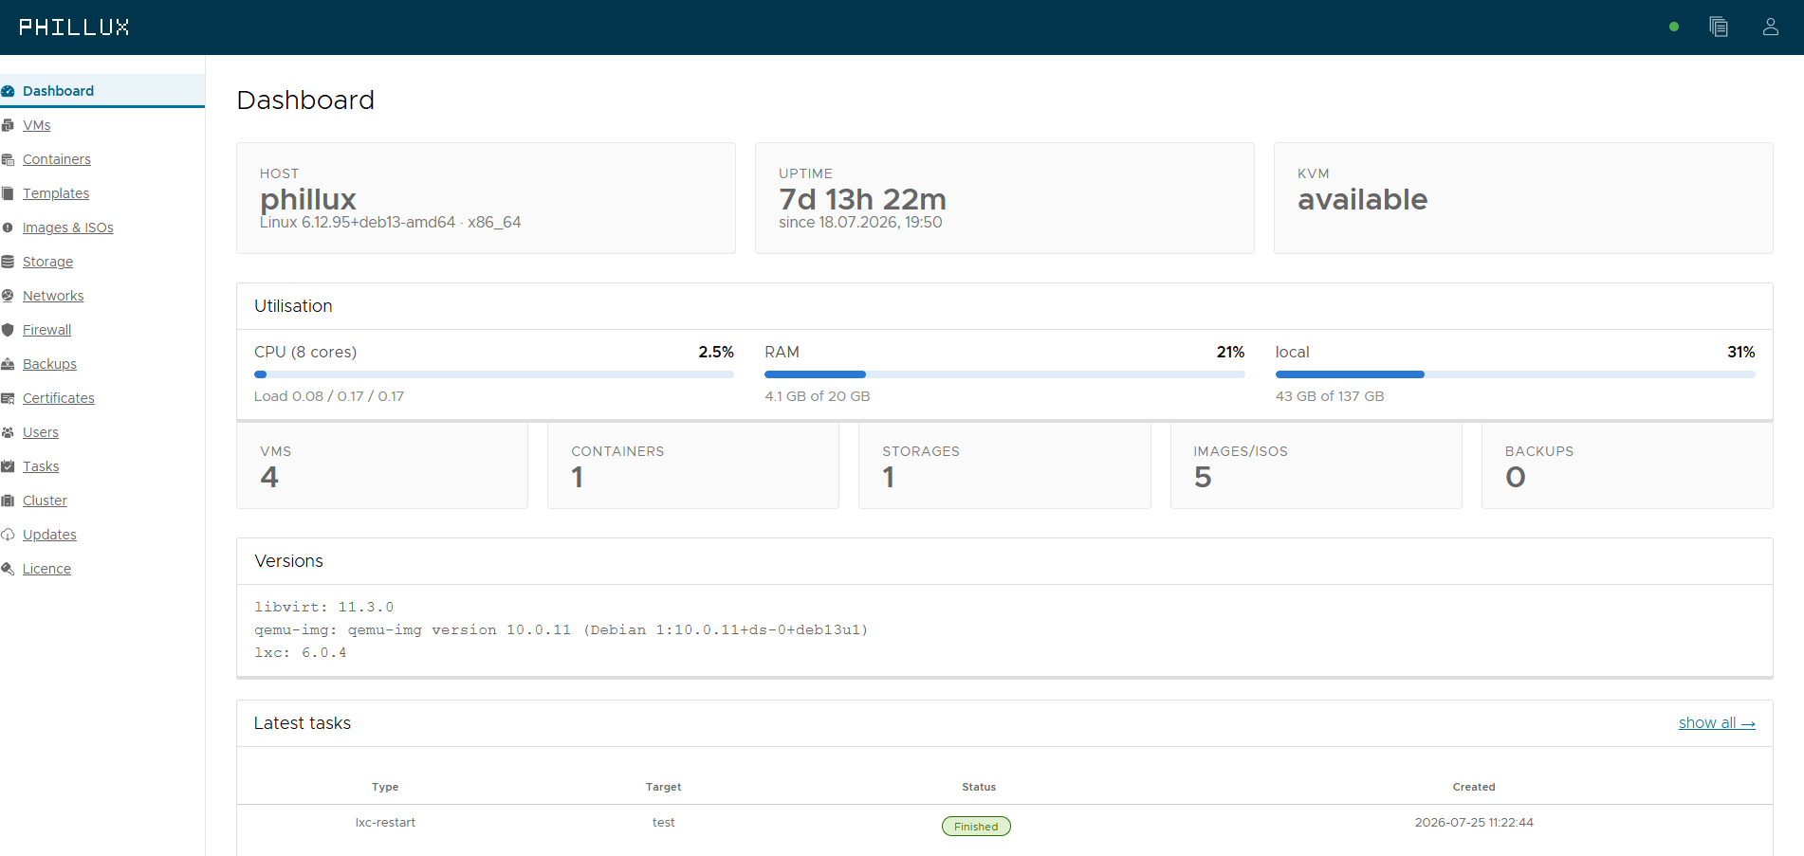1804x856 pixels.
Task: Open Images & ISOs page
Action: [68, 228]
